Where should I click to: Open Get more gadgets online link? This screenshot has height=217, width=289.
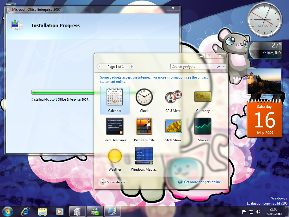point(202,182)
